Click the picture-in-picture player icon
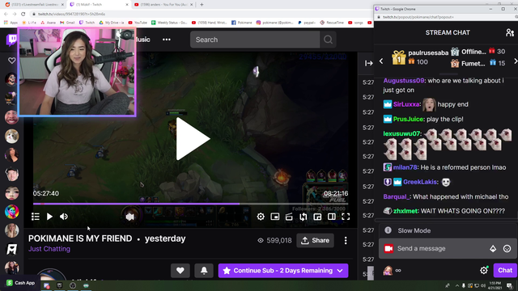 click(275, 217)
